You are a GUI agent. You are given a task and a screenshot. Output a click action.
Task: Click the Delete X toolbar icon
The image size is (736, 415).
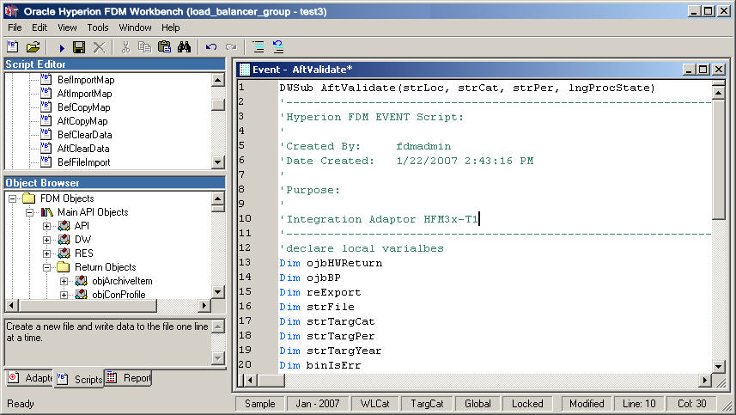tap(99, 47)
